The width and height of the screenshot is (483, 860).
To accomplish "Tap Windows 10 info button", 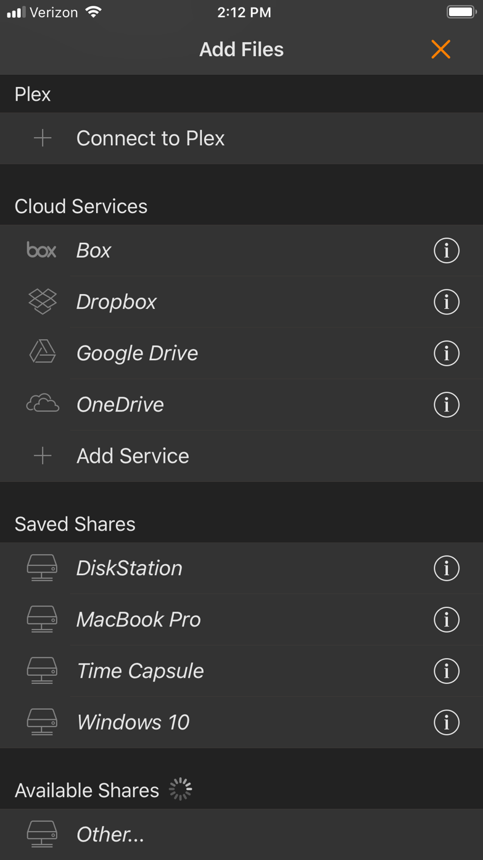I will click(446, 722).
